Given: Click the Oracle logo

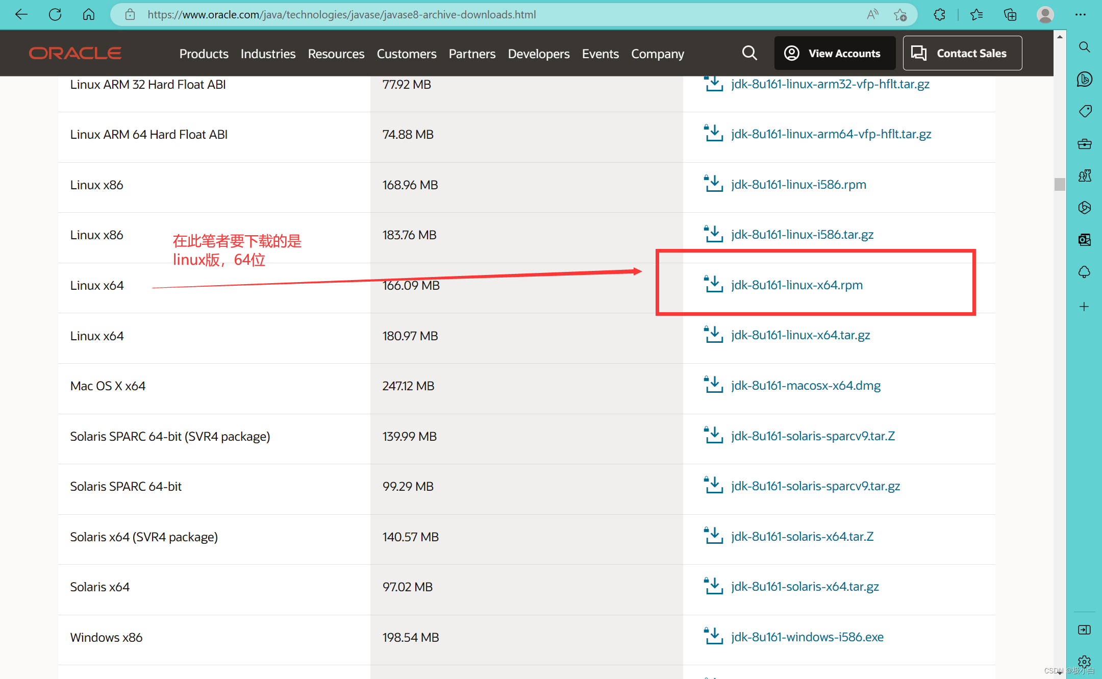Looking at the screenshot, I should [75, 53].
